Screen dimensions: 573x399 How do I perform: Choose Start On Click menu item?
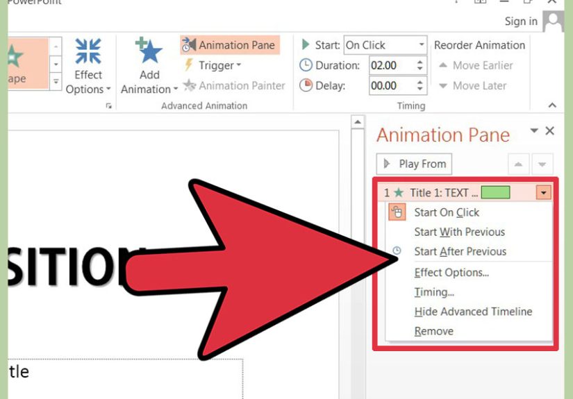coord(470,212)
